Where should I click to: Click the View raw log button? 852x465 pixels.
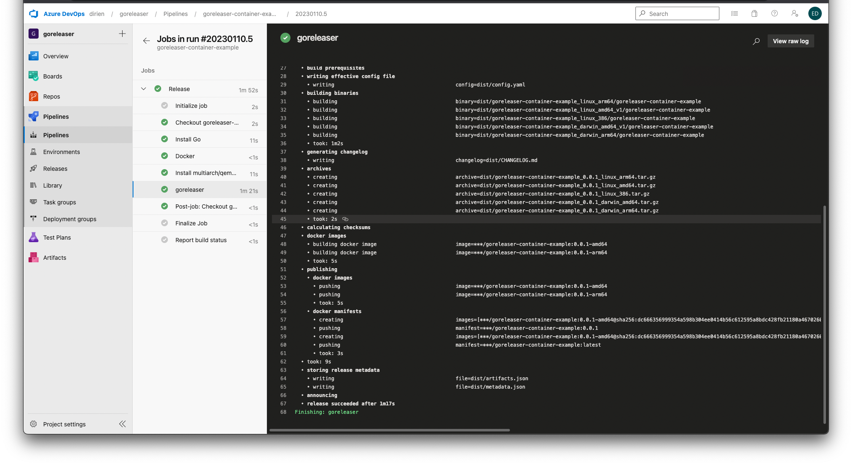click(x=791, y=41)
